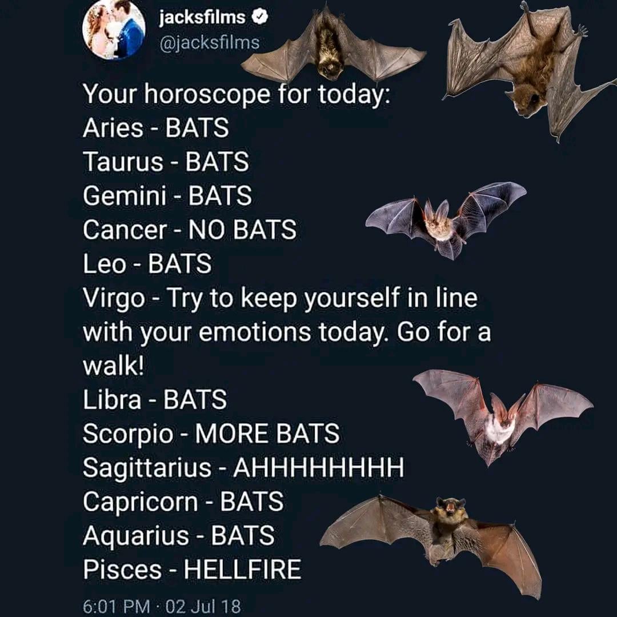617x617 pixels.
Task: Open the jacksfilms display name link
Action: coord(202,18)
